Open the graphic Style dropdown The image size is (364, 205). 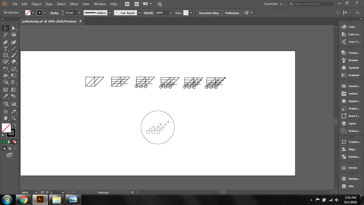pyautogui.click(x=191, y=13)
